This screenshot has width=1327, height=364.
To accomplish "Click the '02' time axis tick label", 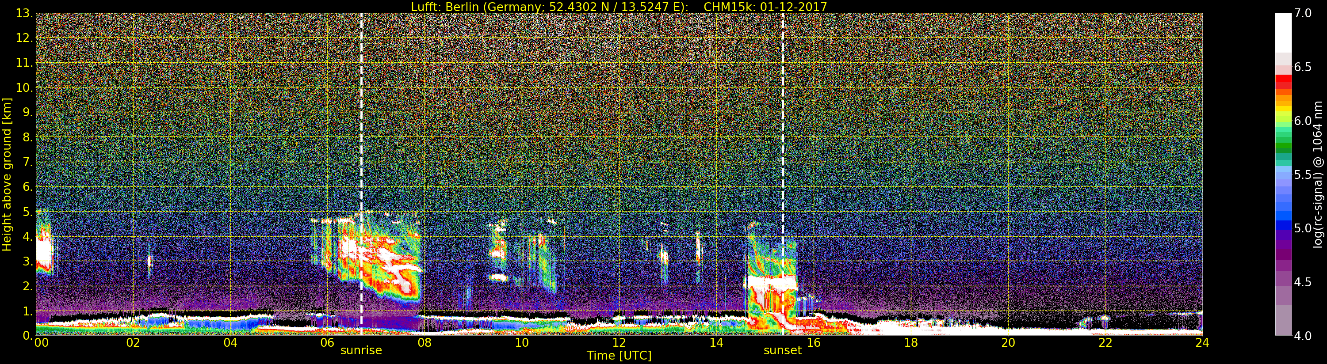I will pyautogui.click(x=134, y=342).
